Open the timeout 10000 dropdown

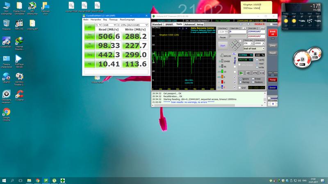tap(260, 43)
